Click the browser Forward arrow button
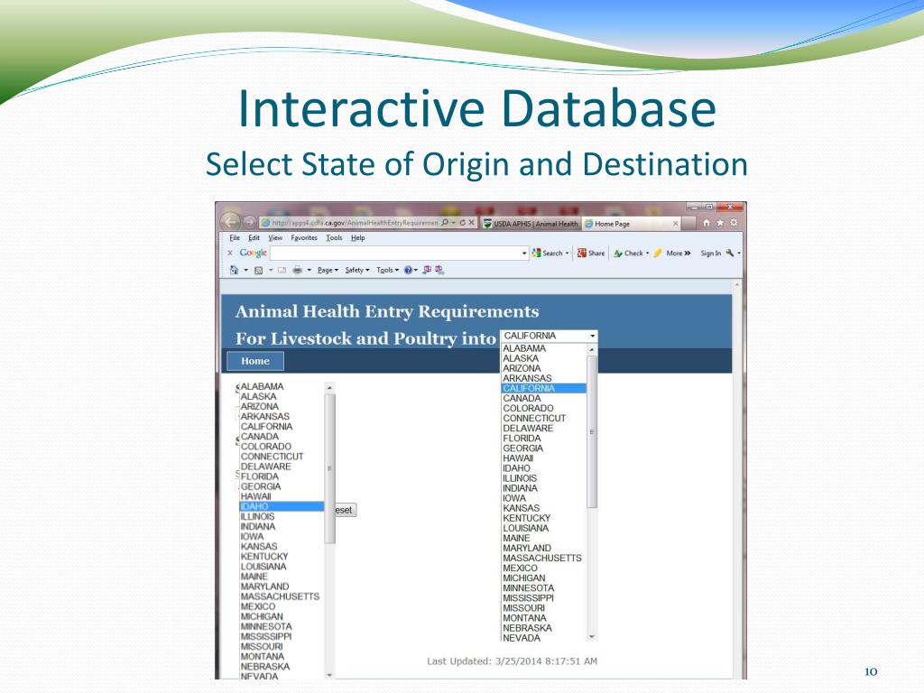924x693 pixels. (x=249, y=222)
